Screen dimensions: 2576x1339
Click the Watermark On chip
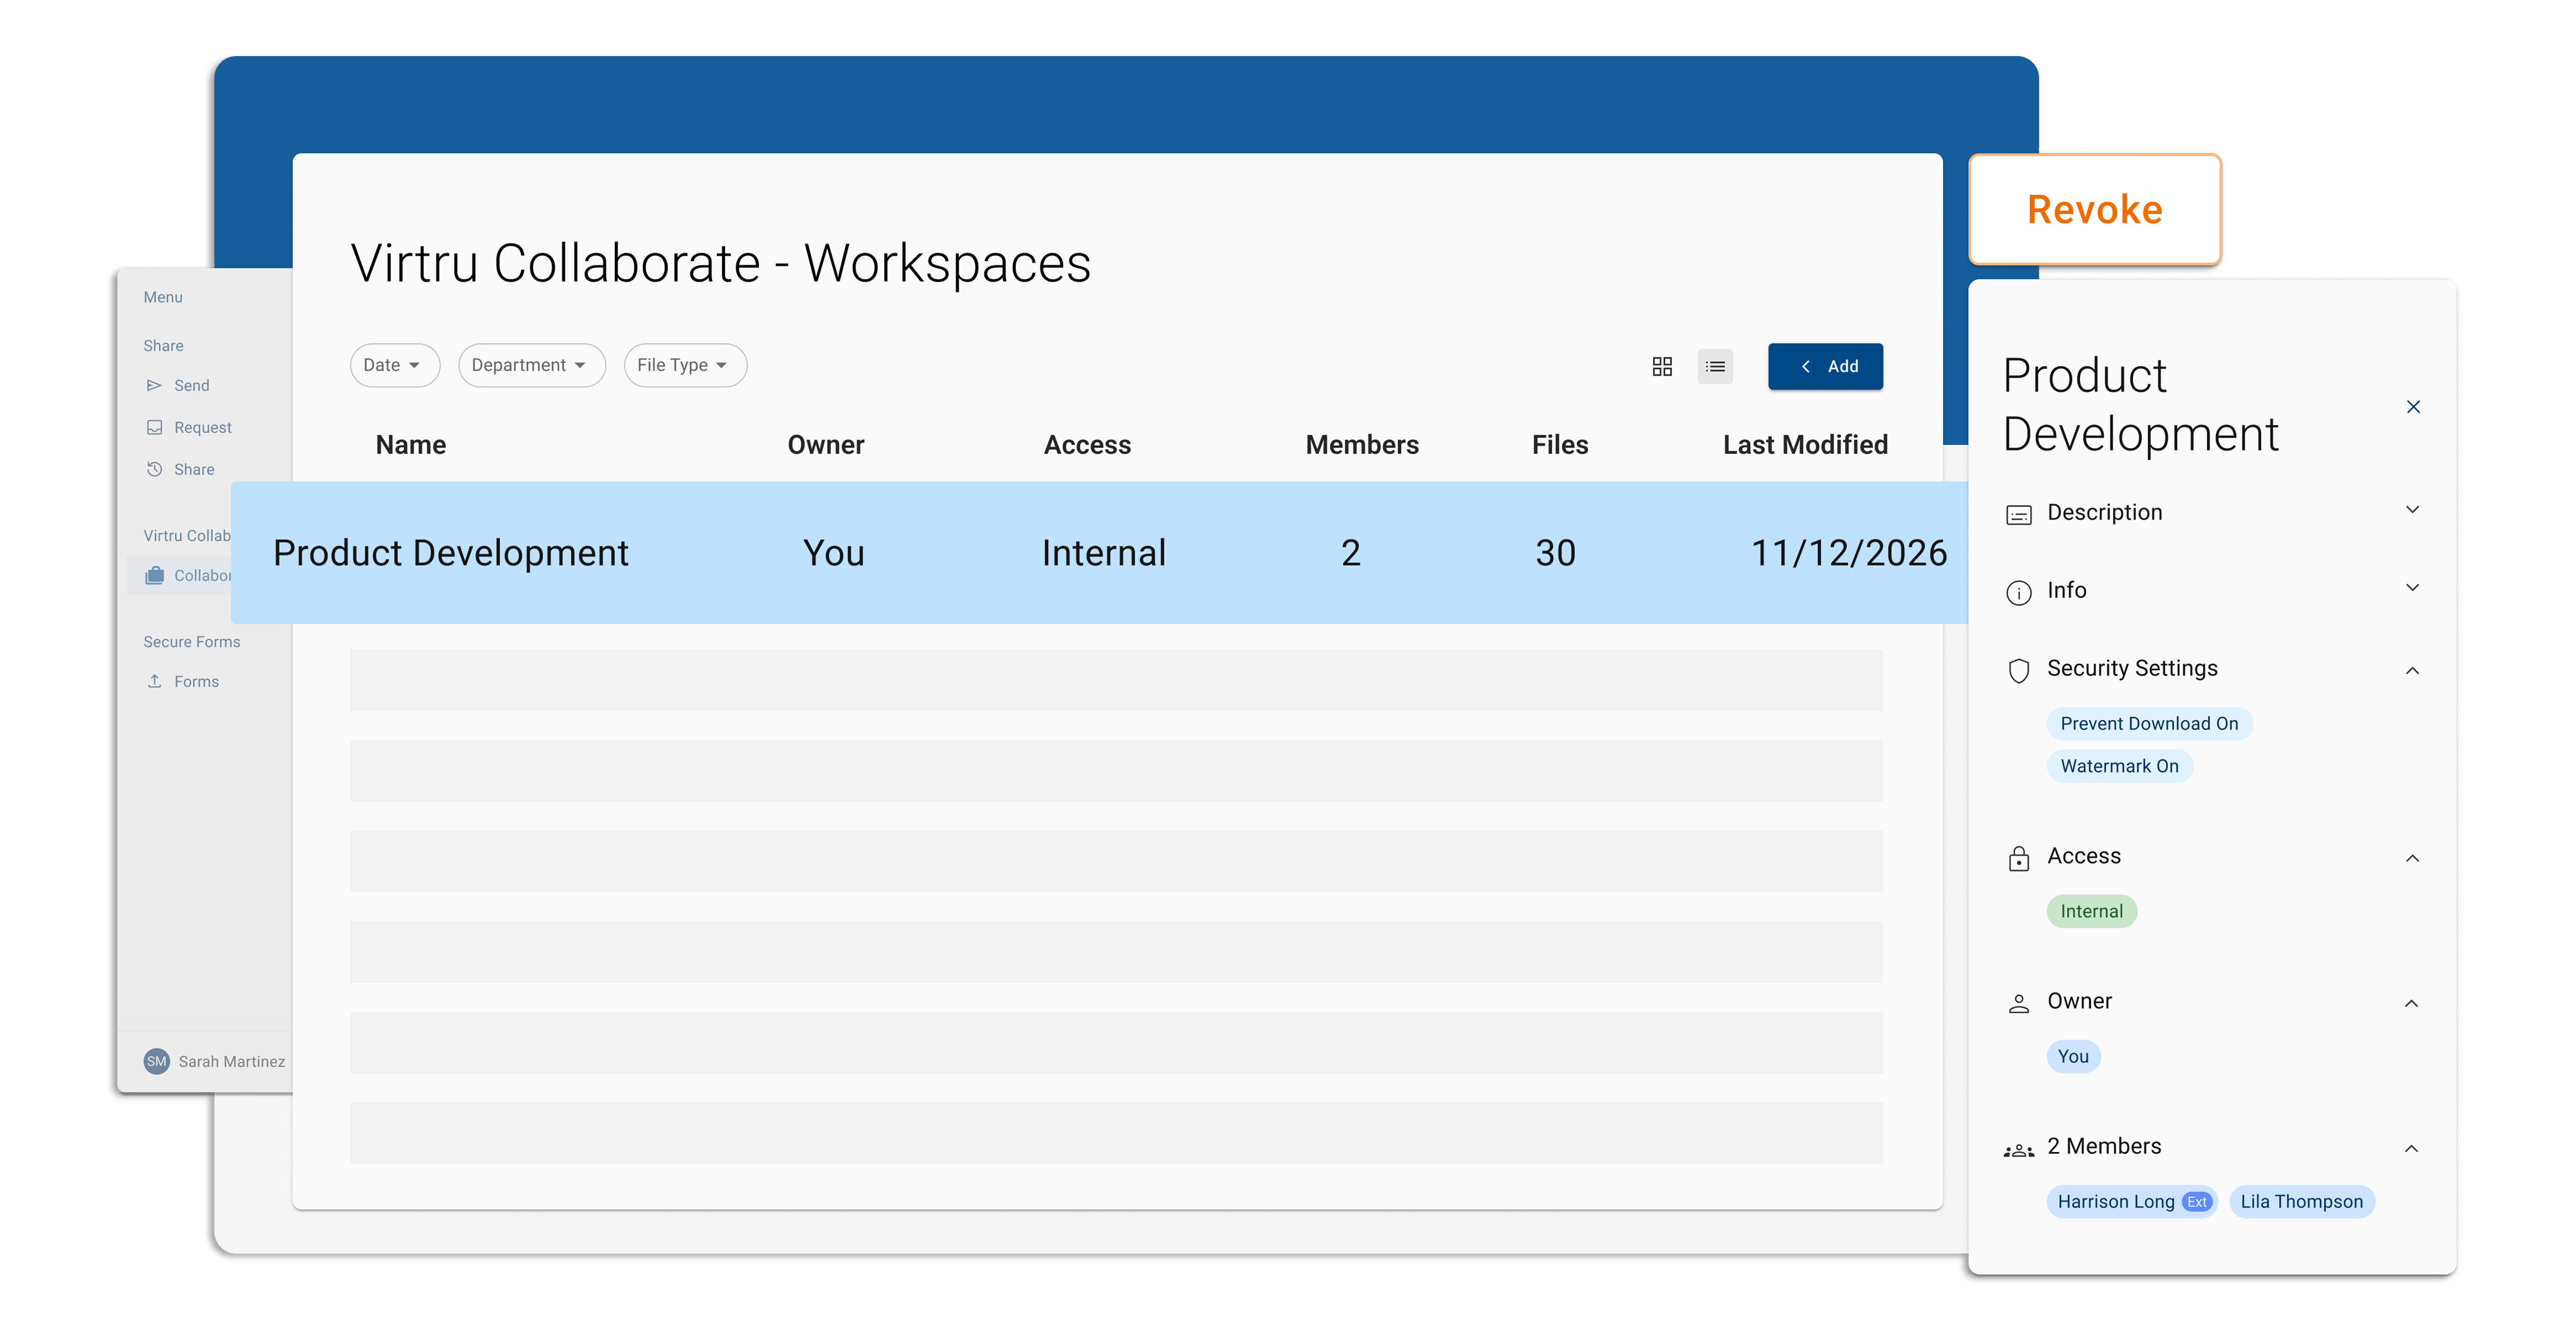point(2119,766)
